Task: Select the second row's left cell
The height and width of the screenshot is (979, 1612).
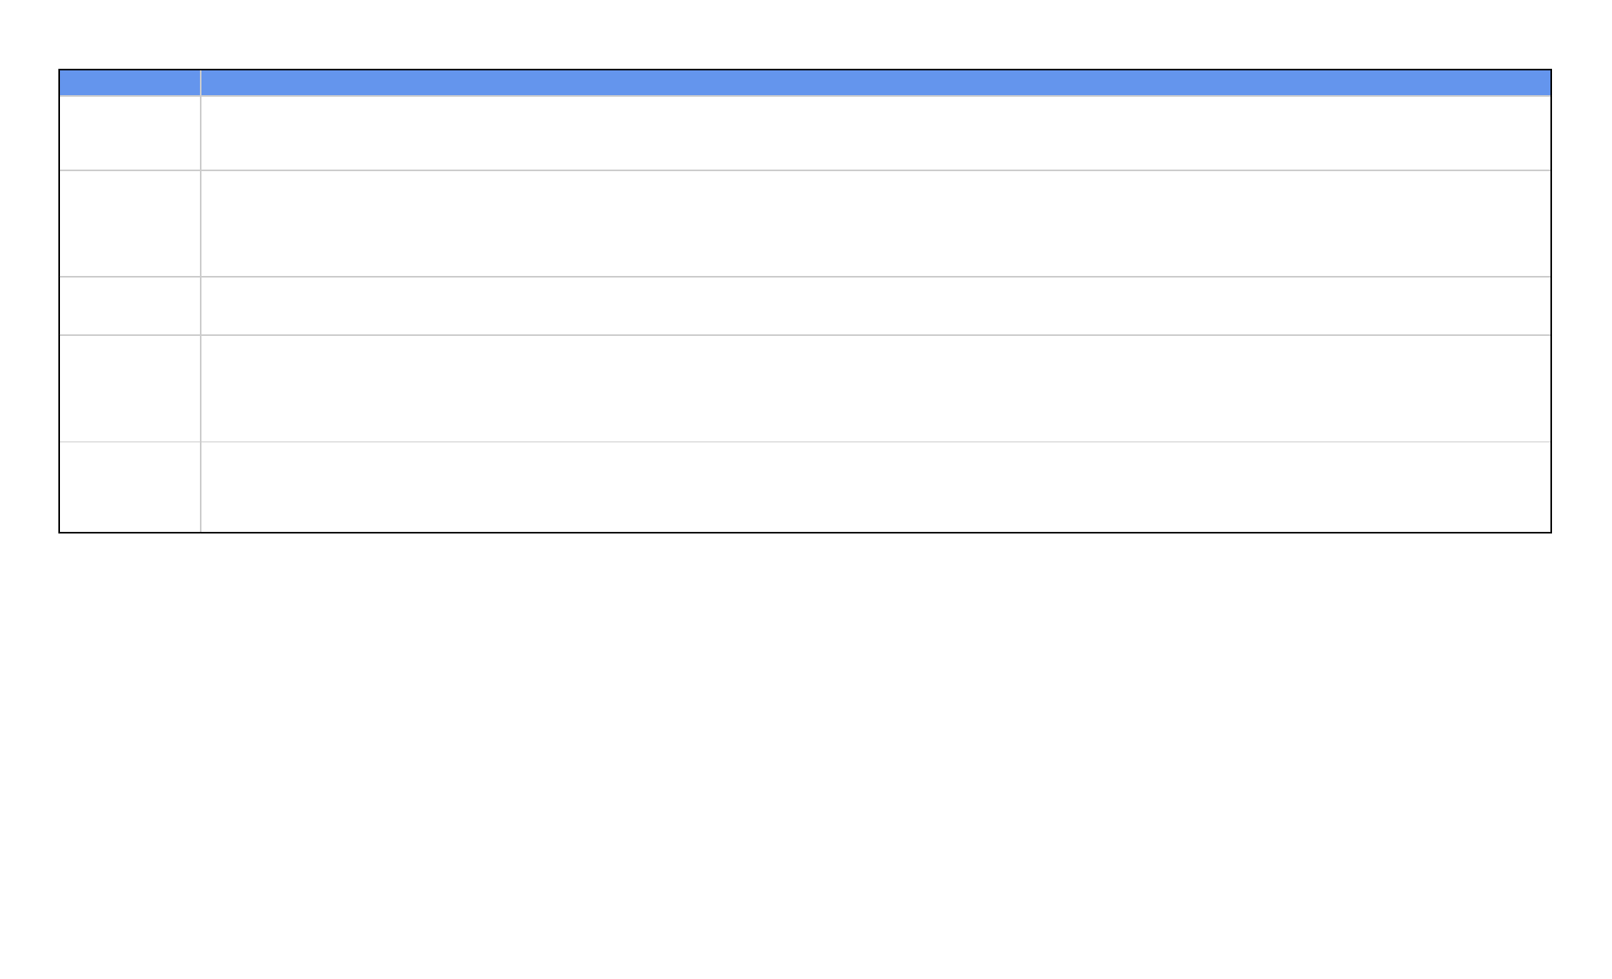Action: point(130,224)
